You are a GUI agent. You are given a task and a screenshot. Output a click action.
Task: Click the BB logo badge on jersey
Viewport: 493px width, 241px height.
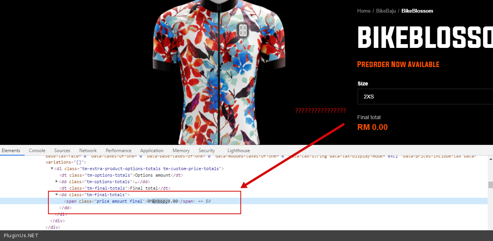(242, 30)
